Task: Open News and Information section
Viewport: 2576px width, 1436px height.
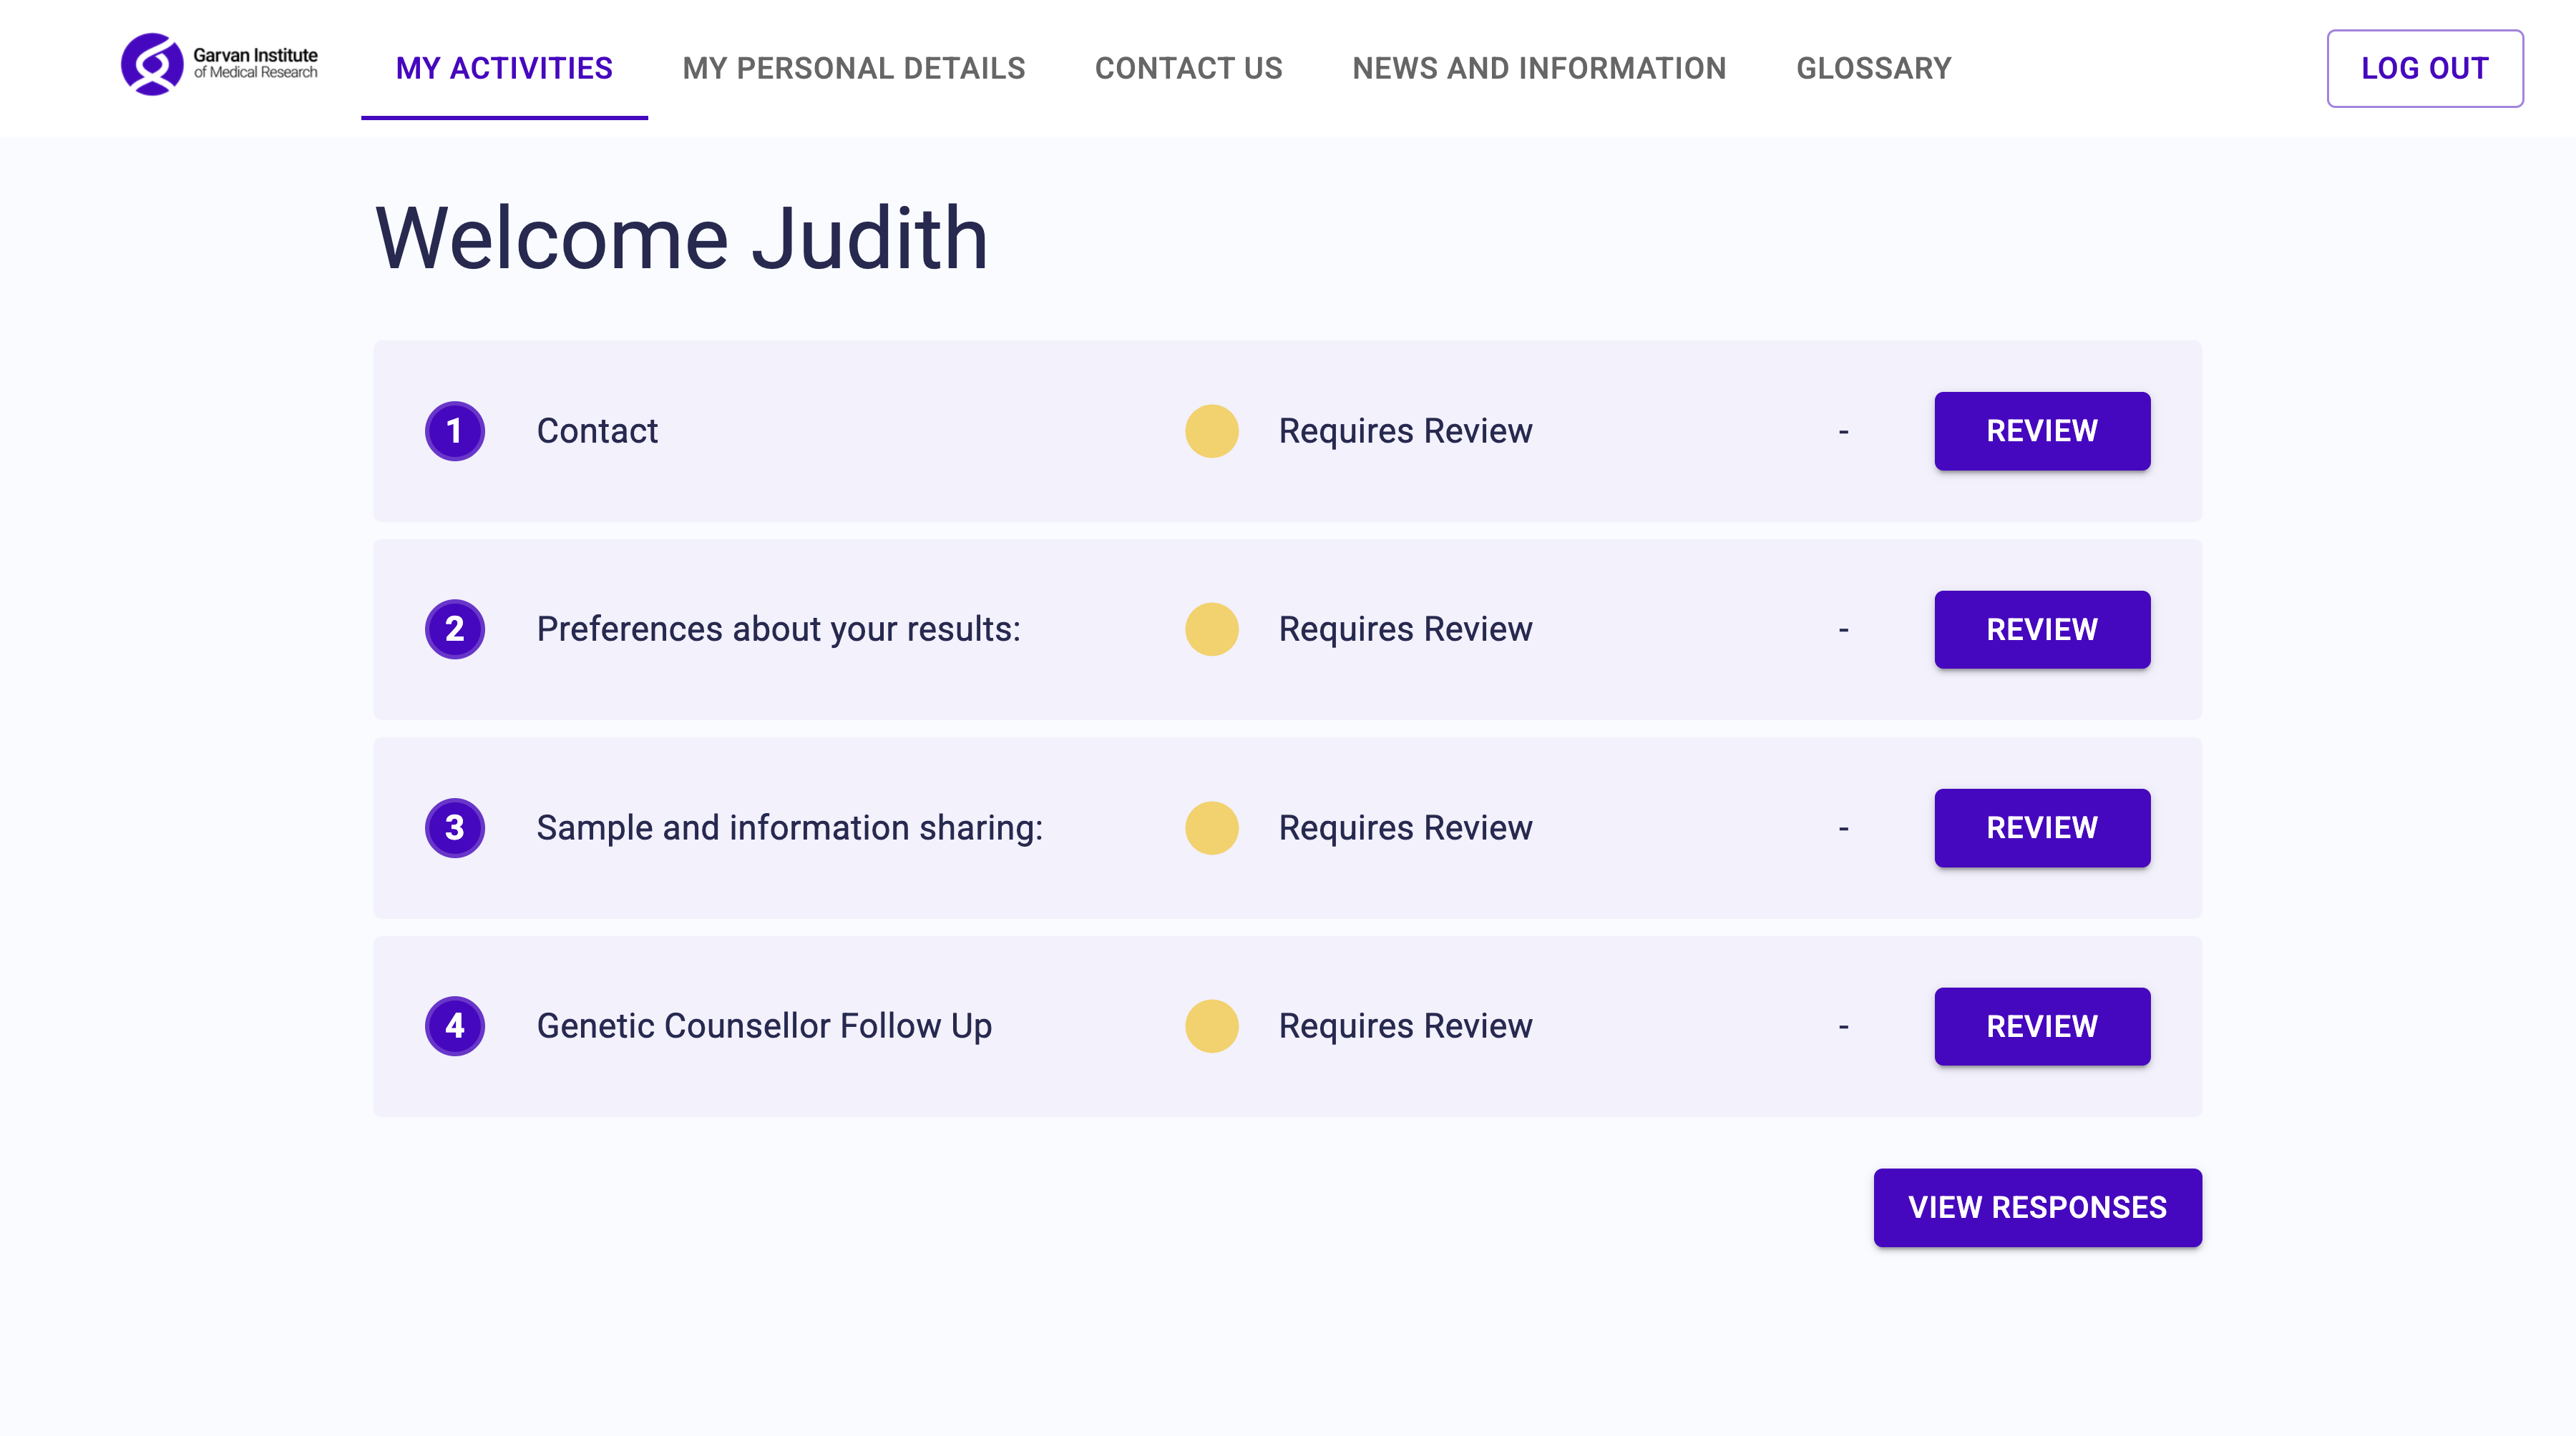Action: (x=1538, y=68)
